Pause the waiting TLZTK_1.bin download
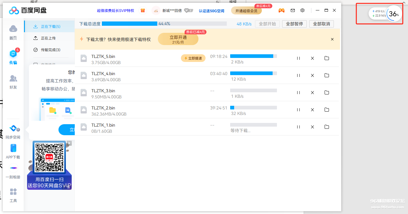 [298, 127]
